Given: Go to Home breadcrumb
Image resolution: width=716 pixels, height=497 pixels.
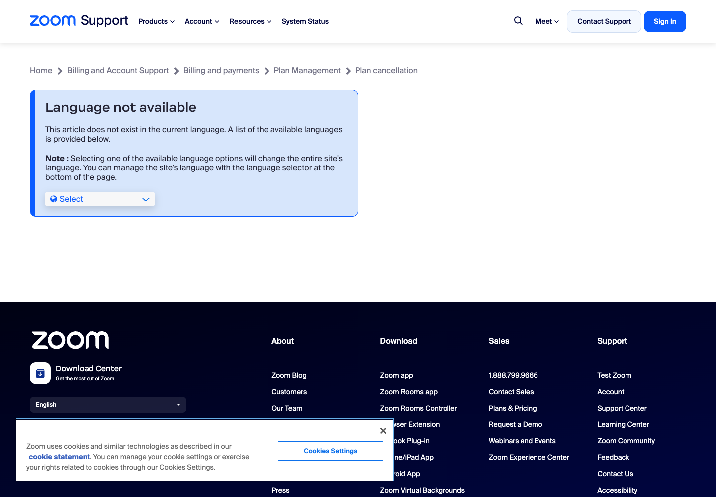Looking at the screenshot, I should 41,71.
